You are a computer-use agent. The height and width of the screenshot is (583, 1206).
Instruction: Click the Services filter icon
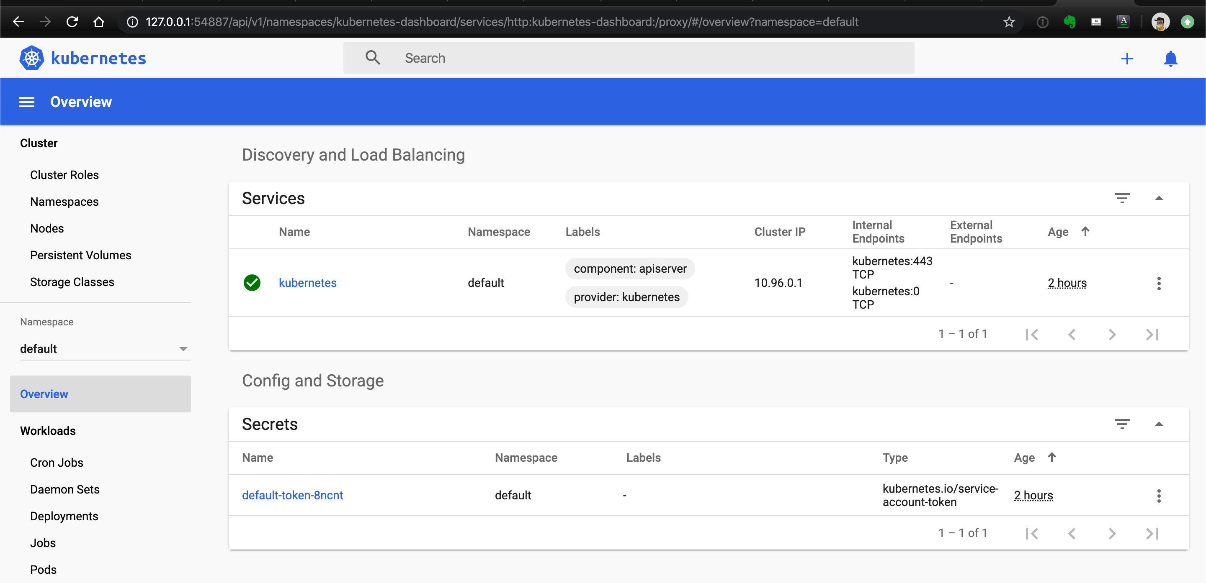pyautogui.click(x=1122, y=198)
